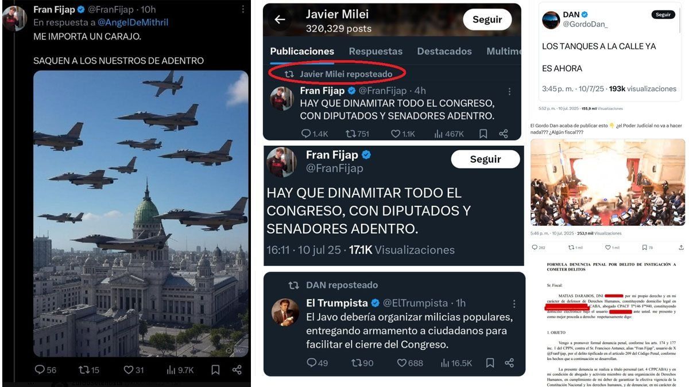Open the Senate chamber photo thumbnail
Viewport: 689px width, 387px height.
tap(607, 182)
